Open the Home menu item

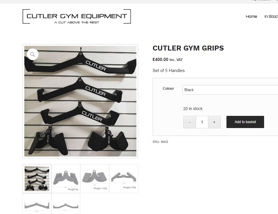coord(251,17)
